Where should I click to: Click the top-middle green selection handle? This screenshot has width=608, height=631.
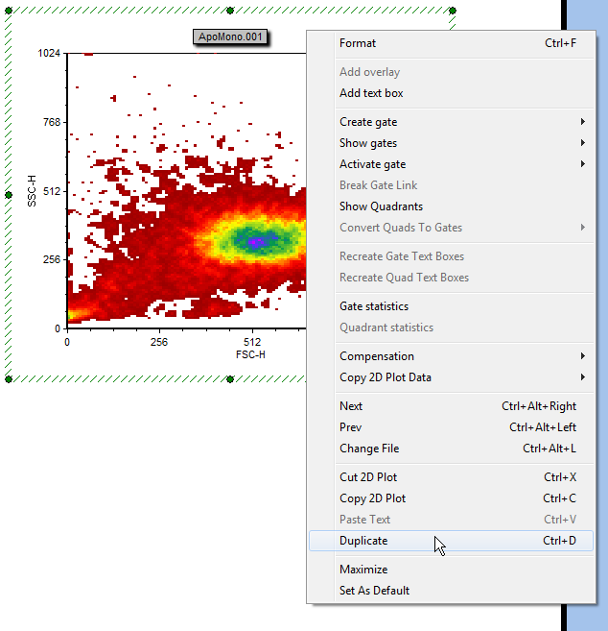tap(230, 11)
